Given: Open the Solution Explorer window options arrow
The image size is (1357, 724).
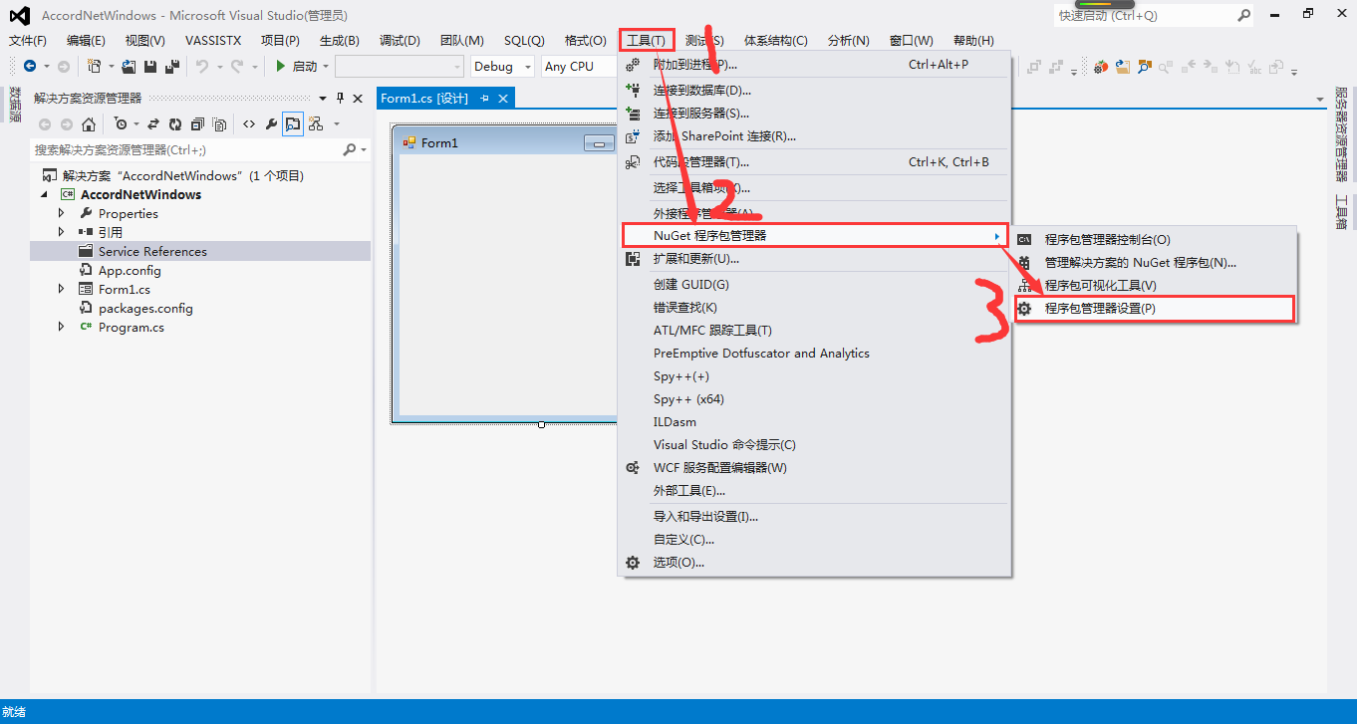Looking at the screenshot, I should point(322,98).
